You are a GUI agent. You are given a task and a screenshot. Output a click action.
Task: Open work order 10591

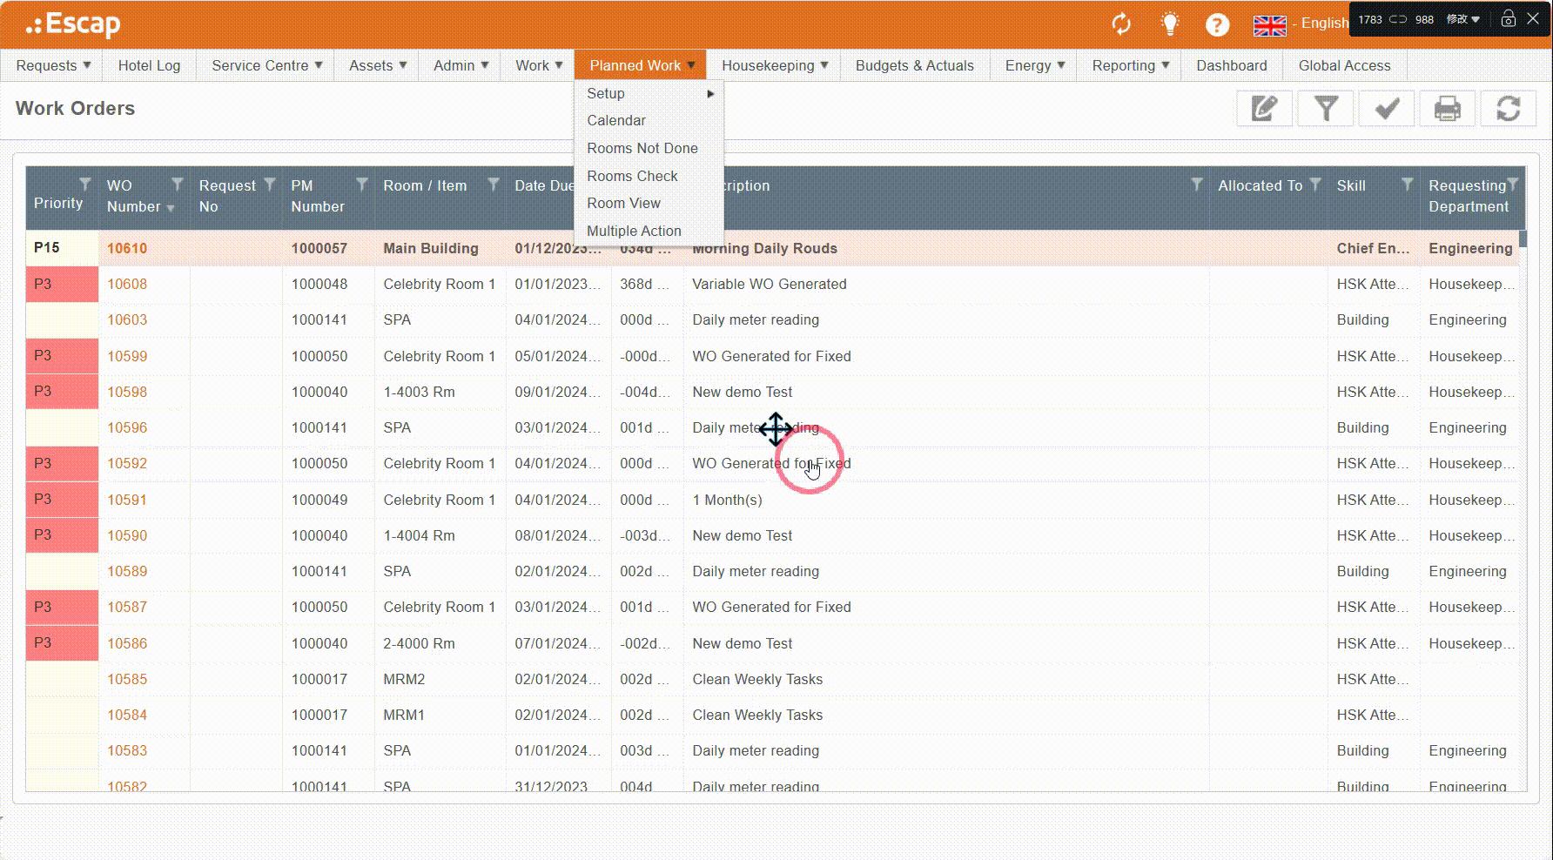[x=127, y=500]
